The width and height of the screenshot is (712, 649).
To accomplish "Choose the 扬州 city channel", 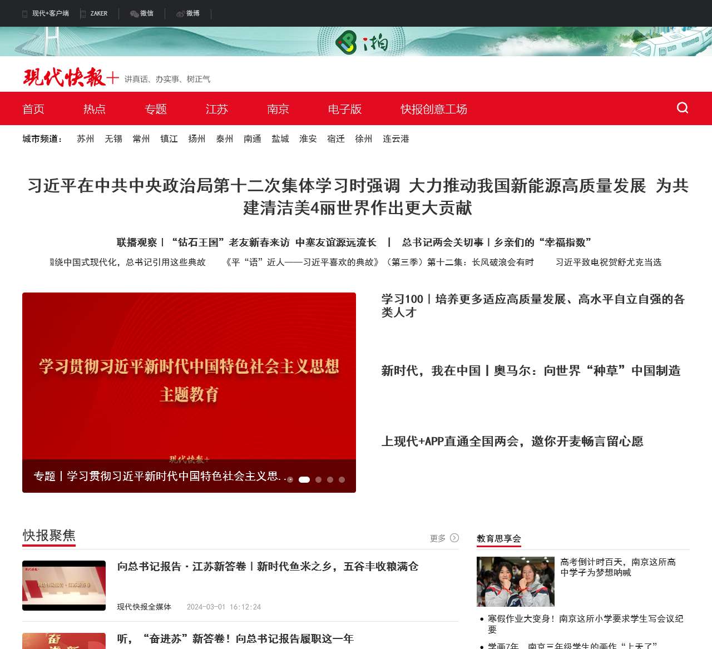I will click(197, 139).
